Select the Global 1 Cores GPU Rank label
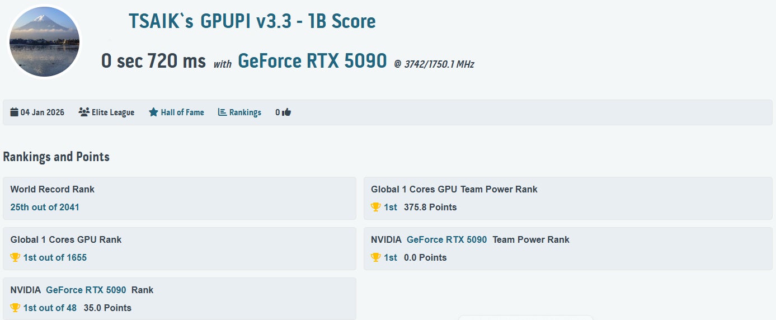The image size is (776, 320). point(66,239)
